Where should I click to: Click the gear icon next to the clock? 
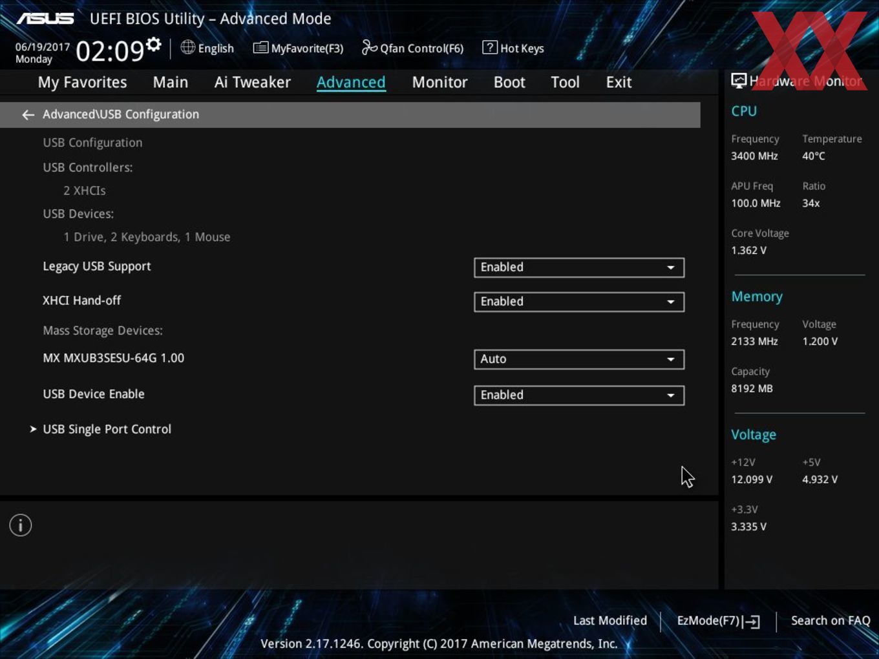153,44
